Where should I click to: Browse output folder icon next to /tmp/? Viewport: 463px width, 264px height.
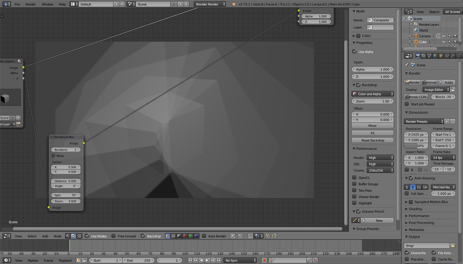point(453,245)
